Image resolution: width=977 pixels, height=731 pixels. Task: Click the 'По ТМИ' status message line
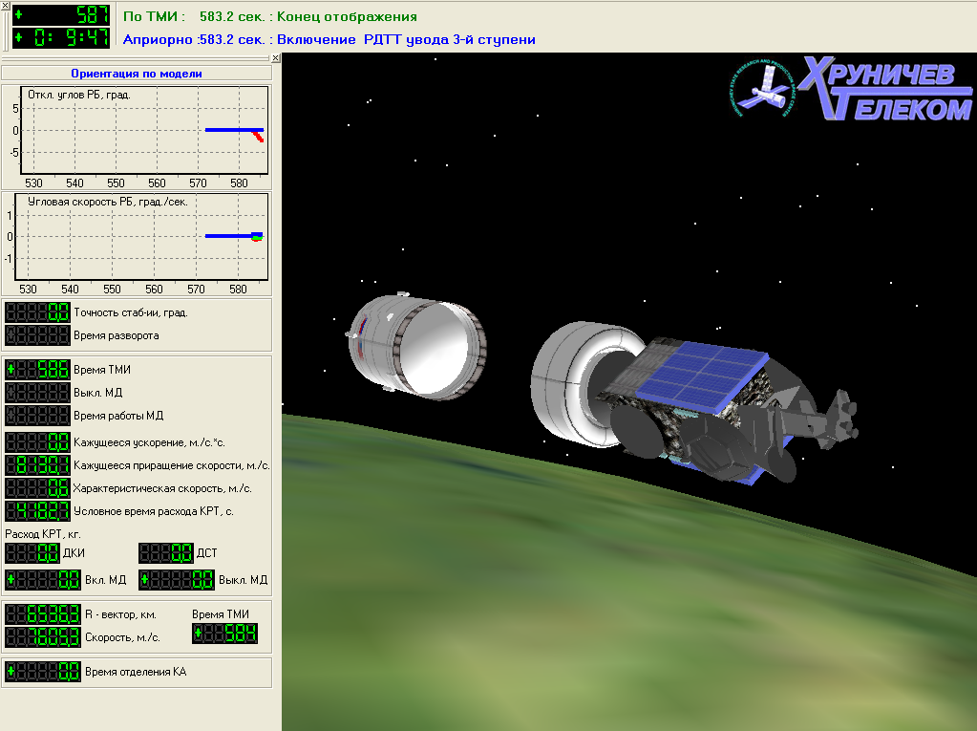pyautogui.click(x=270, y=17)
